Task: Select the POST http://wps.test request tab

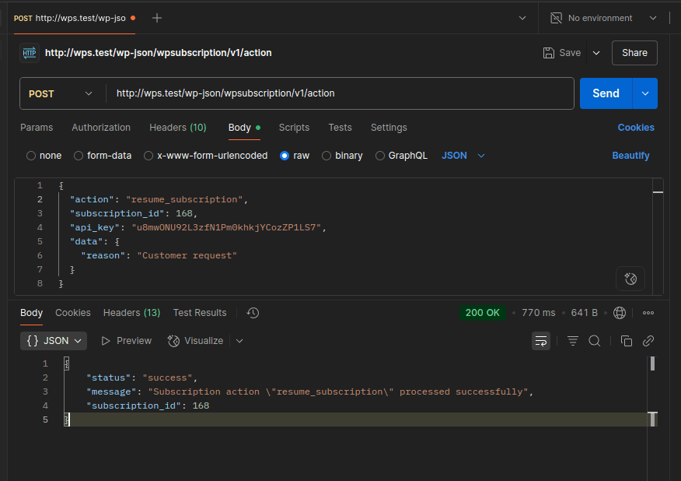Action: tap(75, 18)
